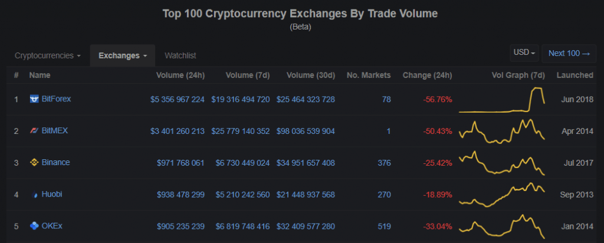Click the BitMEX 7d volume graph
Viewport: 604px width, 243px height.
pos(501,131)
